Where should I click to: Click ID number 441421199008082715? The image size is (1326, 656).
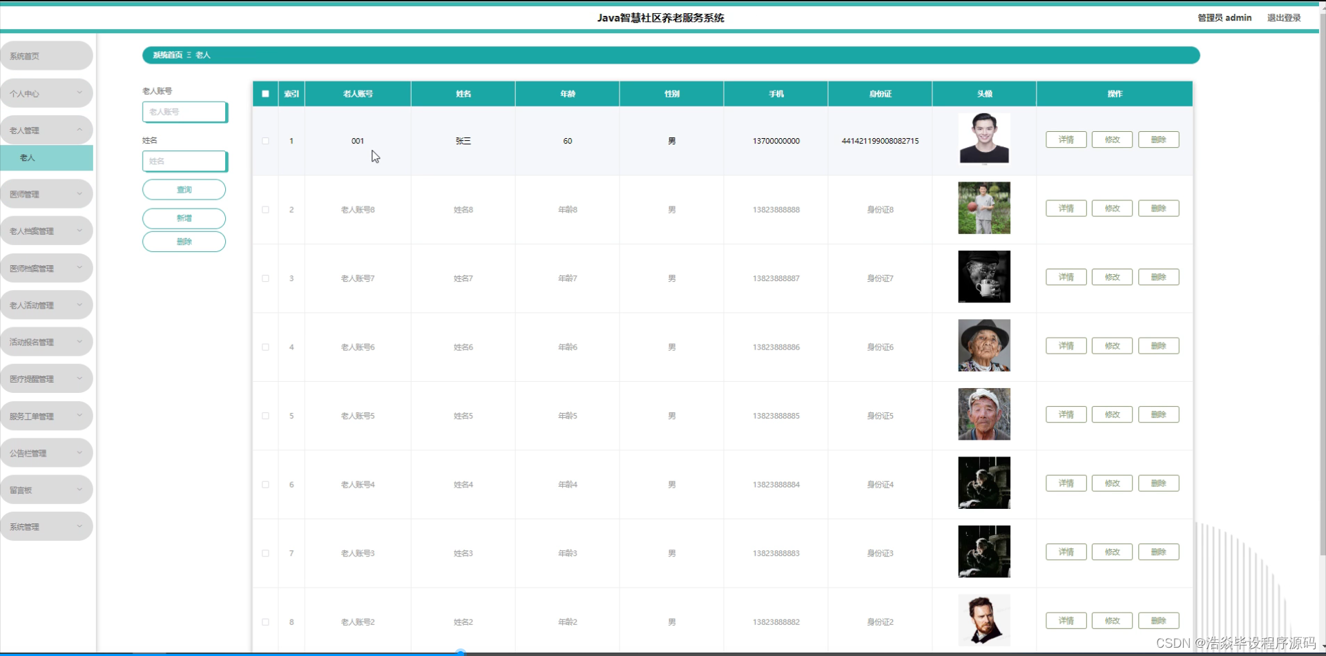[x=881, y=141]
